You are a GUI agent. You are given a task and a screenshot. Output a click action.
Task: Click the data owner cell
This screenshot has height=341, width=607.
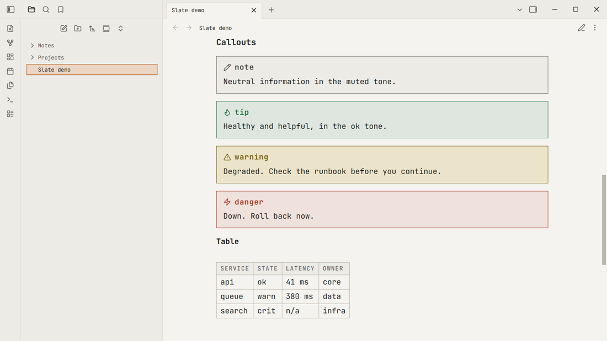(x=334, y=296)
